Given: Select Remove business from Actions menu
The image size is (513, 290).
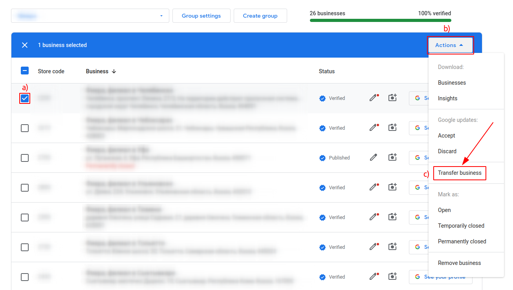Looking at the screenshot, I should pos(466,263).
